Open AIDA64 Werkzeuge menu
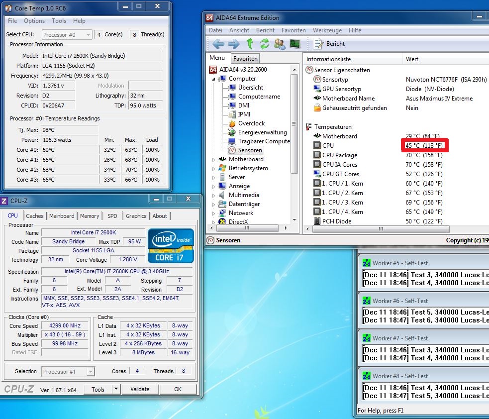 click(x=327, y=30)
